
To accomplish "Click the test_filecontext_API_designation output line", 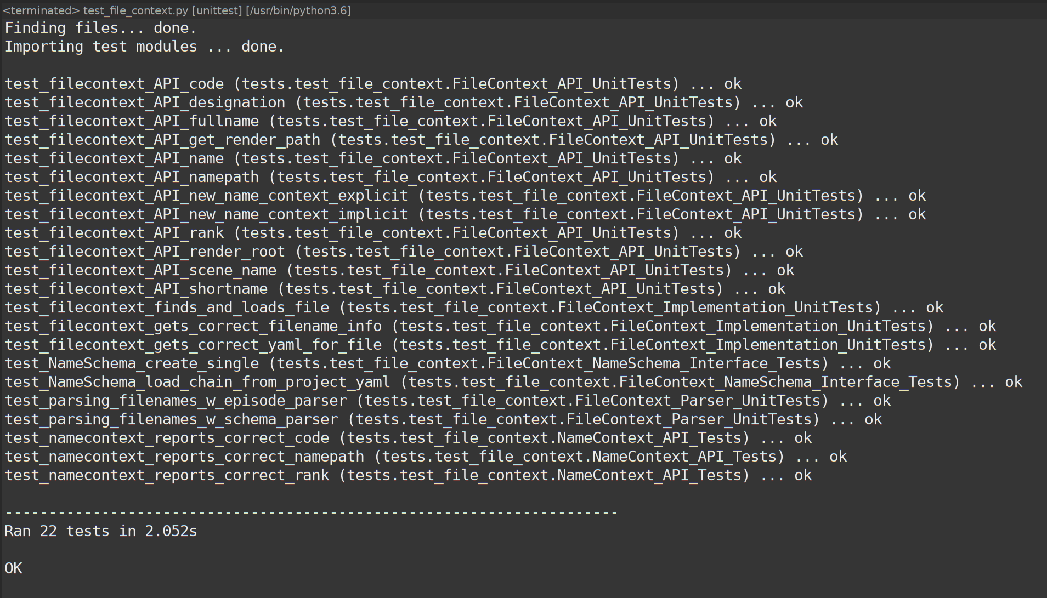I will tap(404, 102).
